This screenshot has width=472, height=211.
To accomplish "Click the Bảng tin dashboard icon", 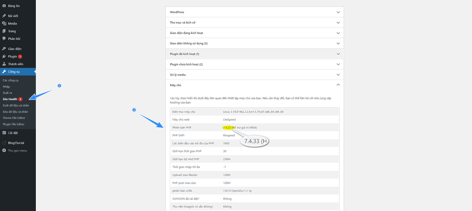I will point(4,6).
